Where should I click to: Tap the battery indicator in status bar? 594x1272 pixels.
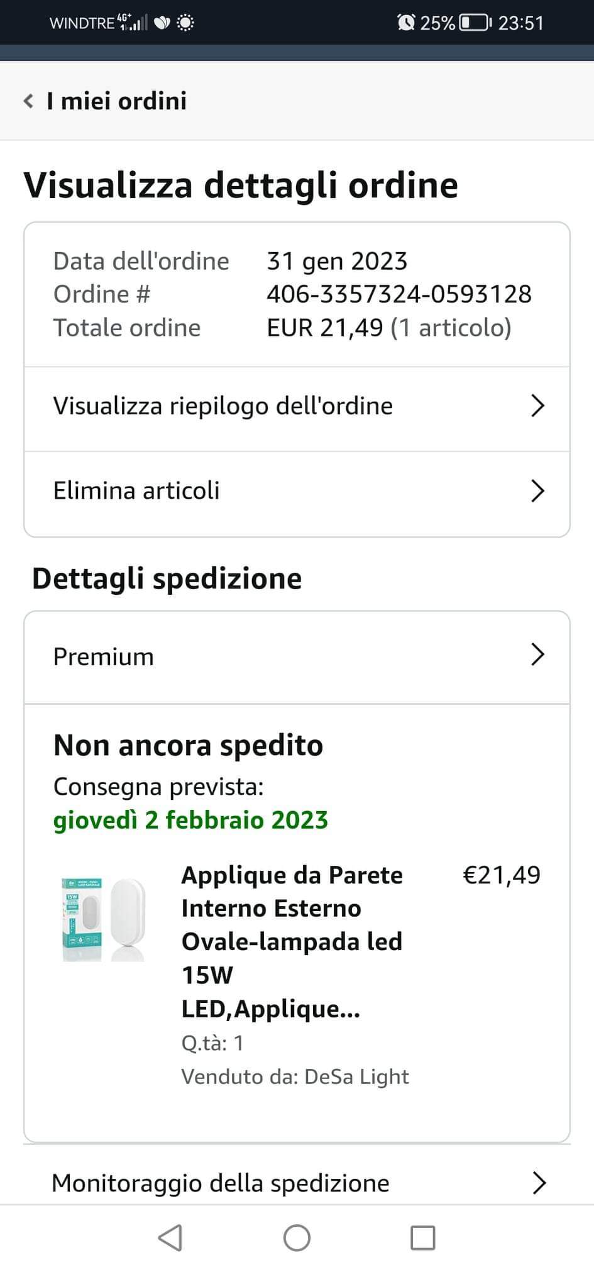(x=475, y=23)
